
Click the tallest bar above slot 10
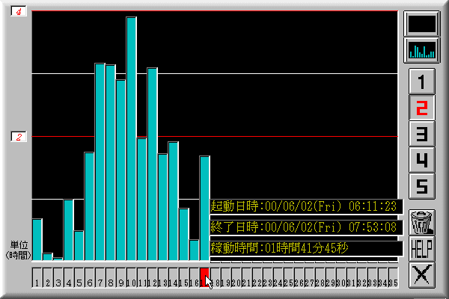[132, 139]
